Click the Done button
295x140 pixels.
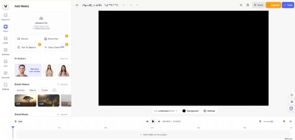[x=288, y=5]
